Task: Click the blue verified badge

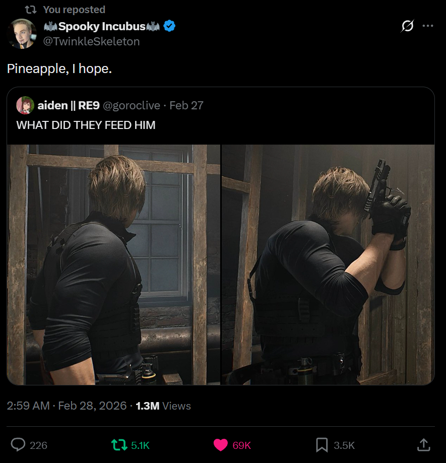Action: point(169,27)
